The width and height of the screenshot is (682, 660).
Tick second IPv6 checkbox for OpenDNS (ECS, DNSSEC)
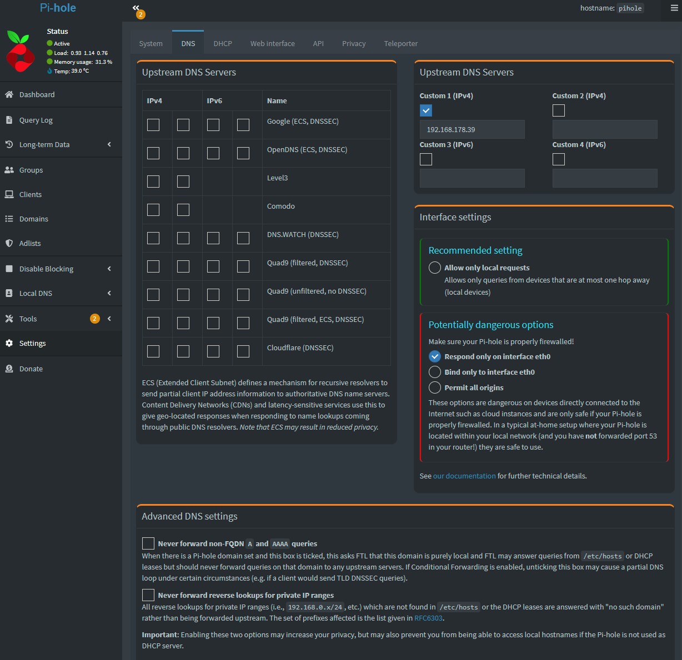(243, 153)
